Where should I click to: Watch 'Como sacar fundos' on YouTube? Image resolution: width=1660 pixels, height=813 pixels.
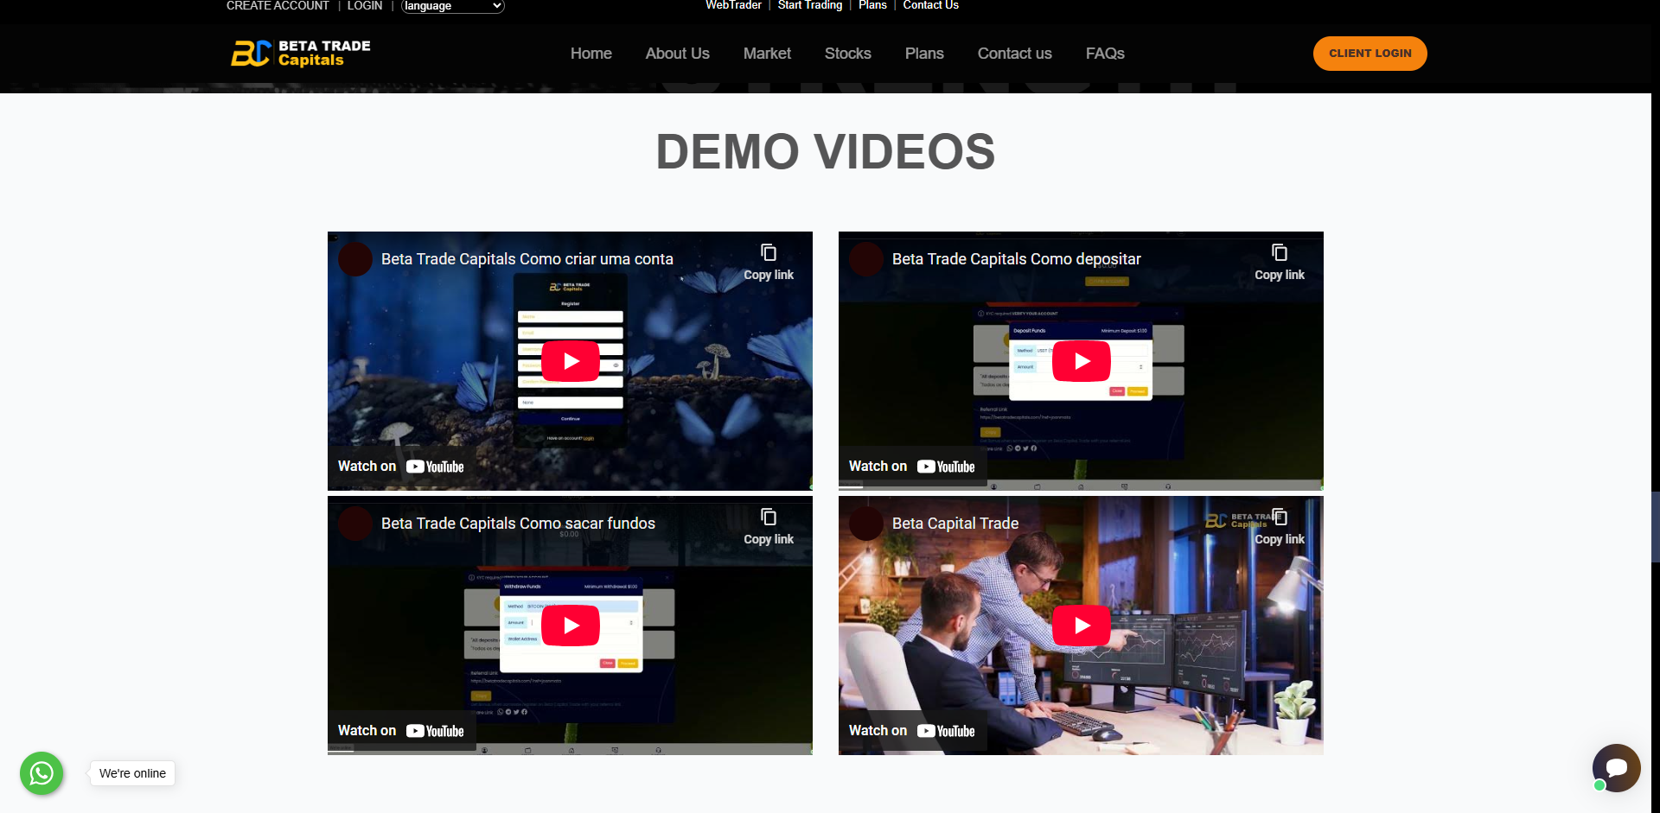click(x=401, y=731)
